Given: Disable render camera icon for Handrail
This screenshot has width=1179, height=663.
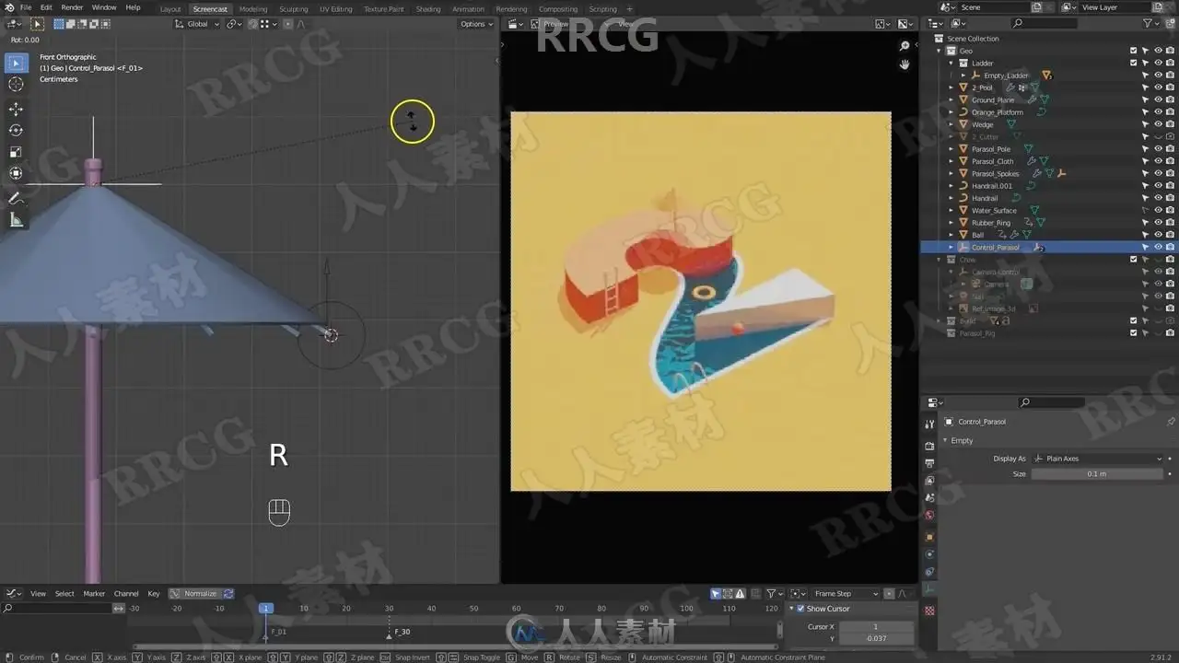Looking at the screenshot, I should pyautogui.click(x=1170, y=198).
